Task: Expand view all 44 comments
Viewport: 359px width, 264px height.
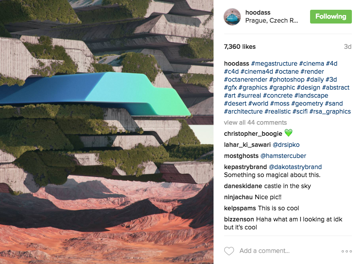Action: pyautogui.click(x=255, y=122)
